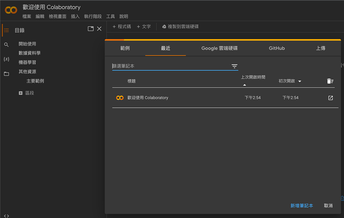The image size is (344, 218).
Task: Open the files folder panel in sidebar
Action: click(x=6, y=74)
